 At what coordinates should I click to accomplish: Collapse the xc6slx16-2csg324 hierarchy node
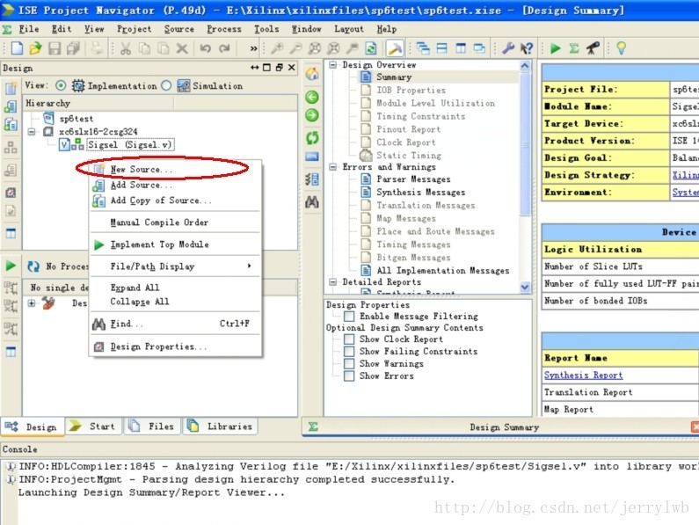[x=31, y=132]
